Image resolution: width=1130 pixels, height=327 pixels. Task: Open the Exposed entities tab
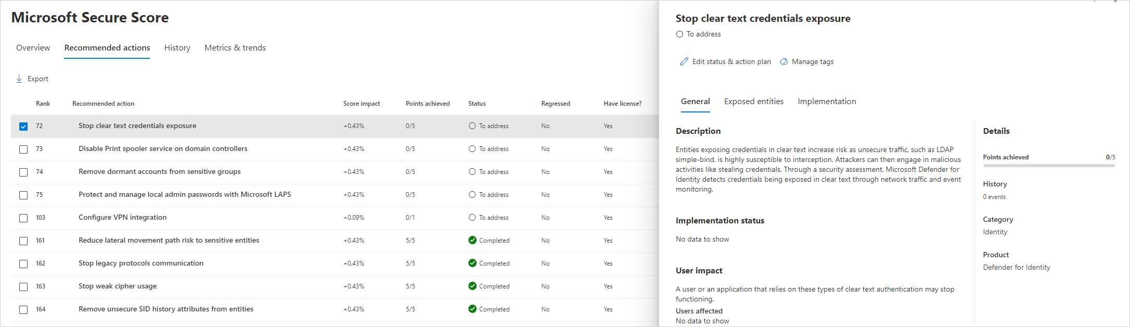(x=753, y=102)
